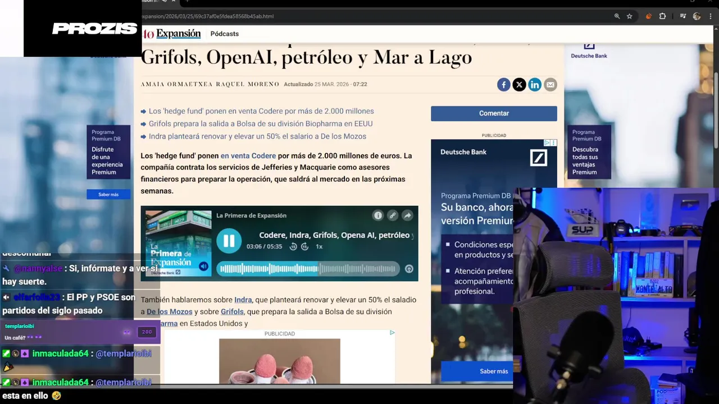
Task: Share the podcast arrow icon
Action: 408,215
